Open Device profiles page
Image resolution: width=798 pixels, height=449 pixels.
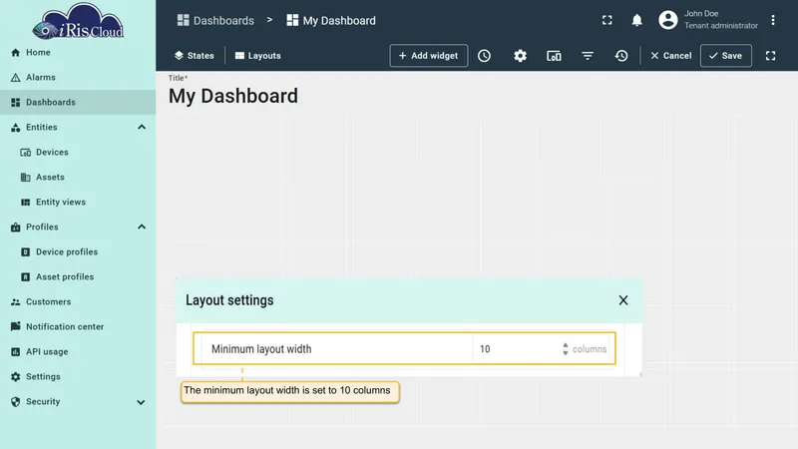point(78,252)
